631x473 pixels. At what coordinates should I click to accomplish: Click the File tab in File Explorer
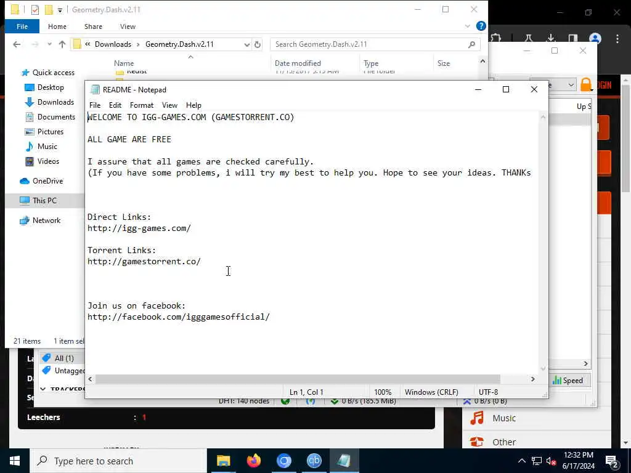22,26
